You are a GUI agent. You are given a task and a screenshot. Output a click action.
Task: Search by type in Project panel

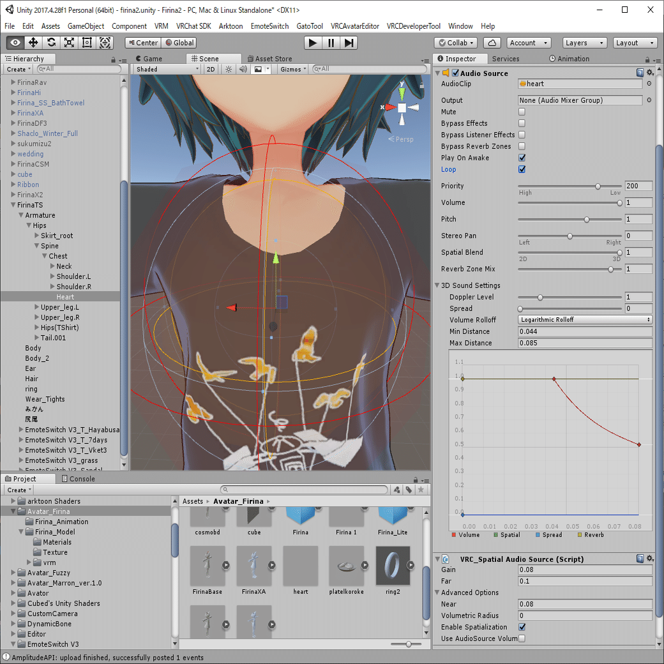tap(396, 490)
